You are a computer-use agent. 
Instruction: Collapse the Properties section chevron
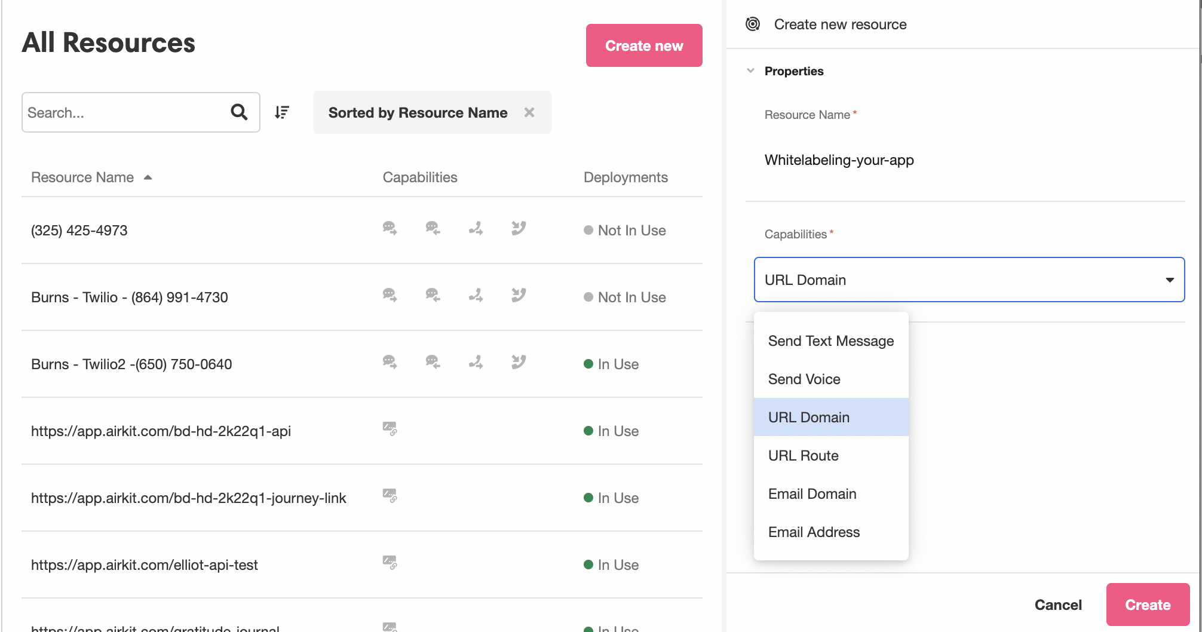point(750,70)
